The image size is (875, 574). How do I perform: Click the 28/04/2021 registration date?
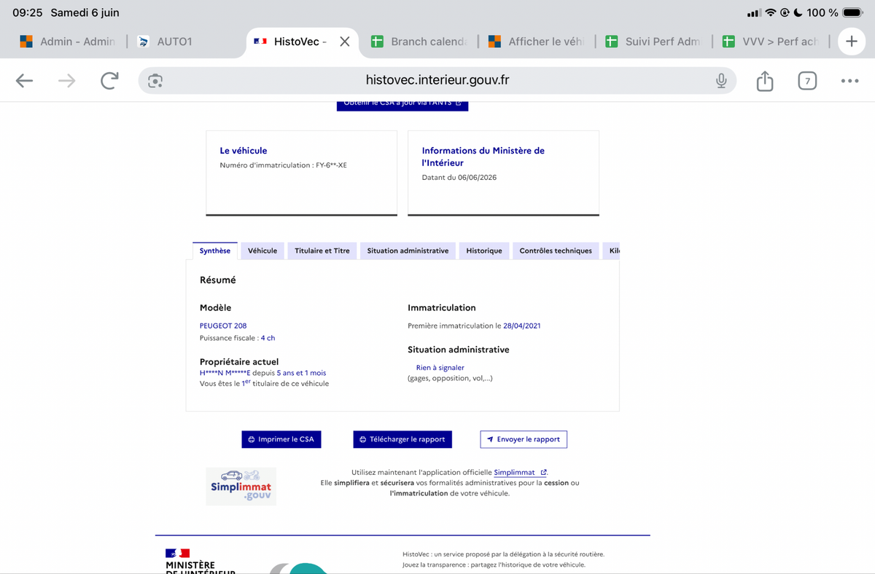(522, 326)
